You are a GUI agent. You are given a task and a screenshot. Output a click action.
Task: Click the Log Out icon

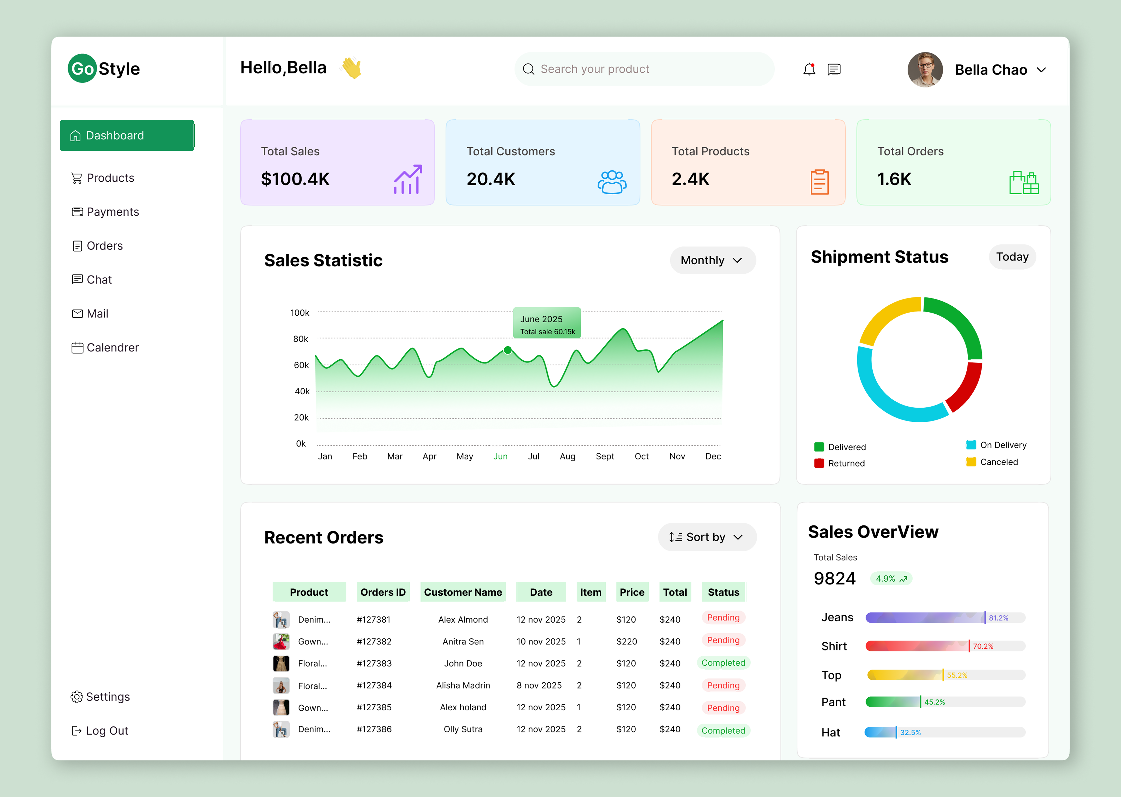[x=77, y=731]
